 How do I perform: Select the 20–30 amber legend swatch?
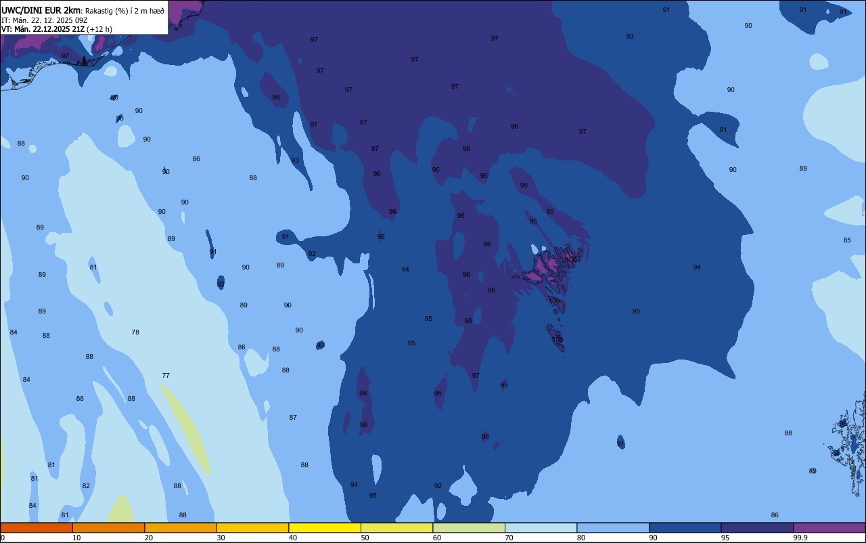(181, 527)
